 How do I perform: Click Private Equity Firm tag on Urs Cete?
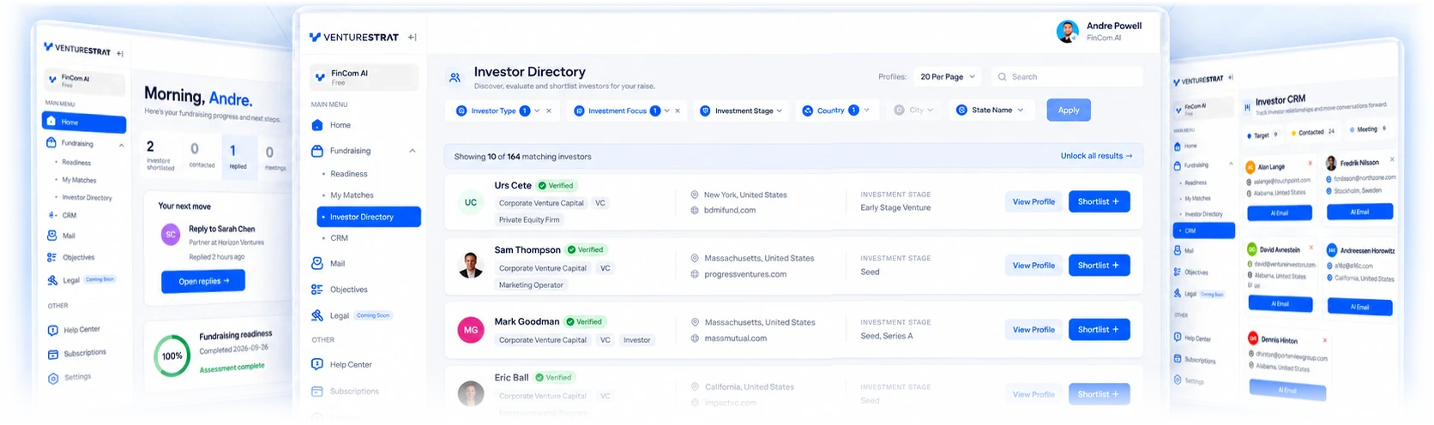(x=529, y=220)
